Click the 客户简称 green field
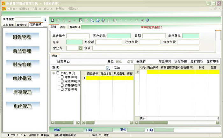 coord(119,36)
